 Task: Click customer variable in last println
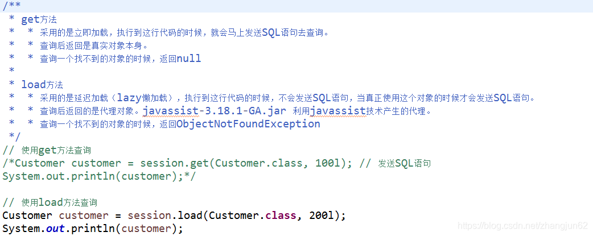[147, 229]
